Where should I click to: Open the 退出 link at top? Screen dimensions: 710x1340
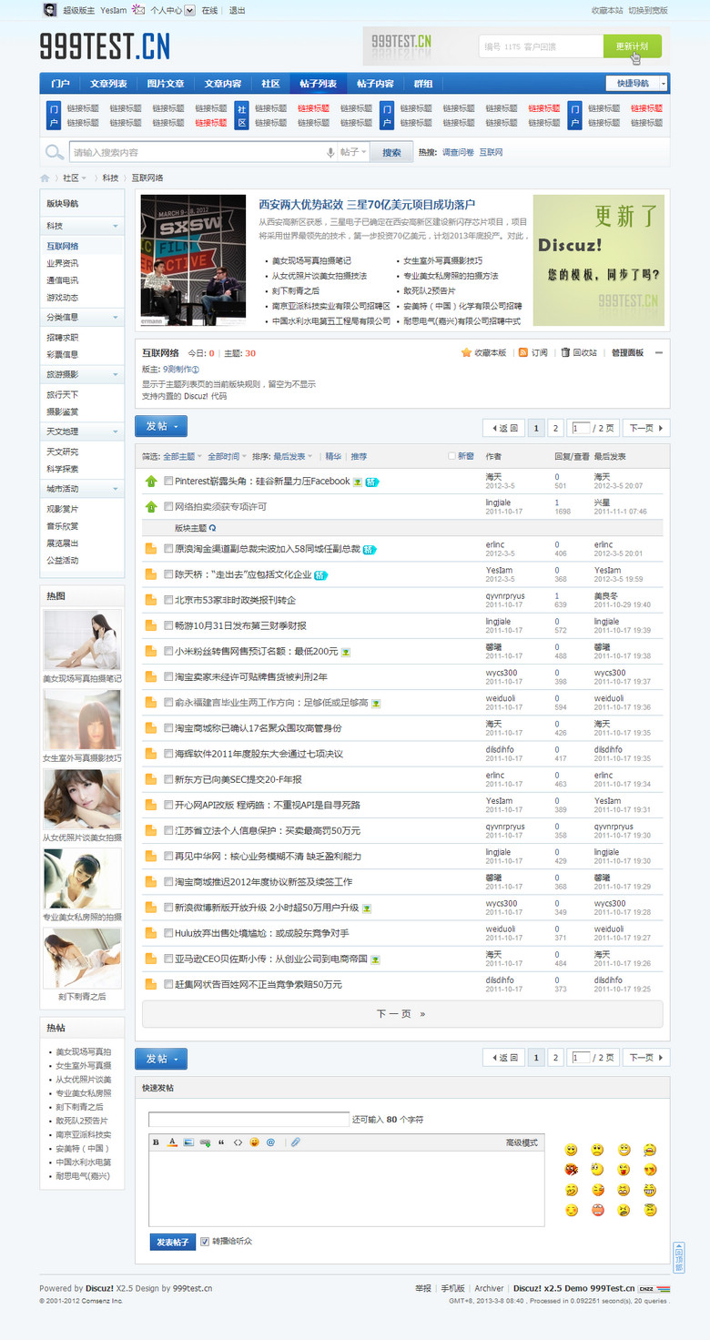237,11
